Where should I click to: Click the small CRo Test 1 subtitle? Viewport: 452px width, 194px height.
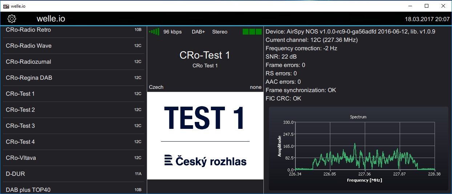click(205, 66)
